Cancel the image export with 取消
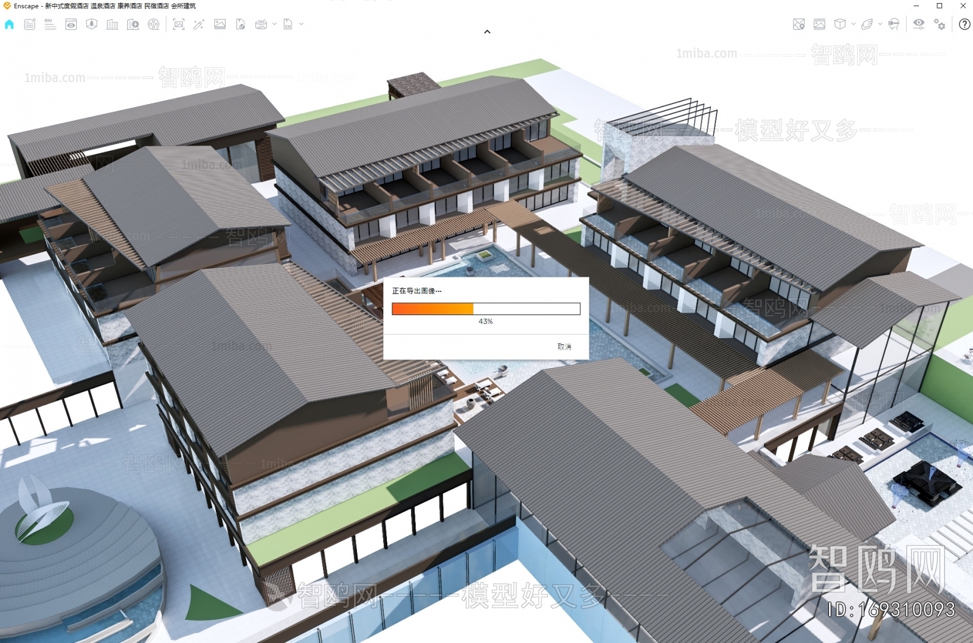Image resolution: width=973 pixels, height=643 pixels. point(564,346)
